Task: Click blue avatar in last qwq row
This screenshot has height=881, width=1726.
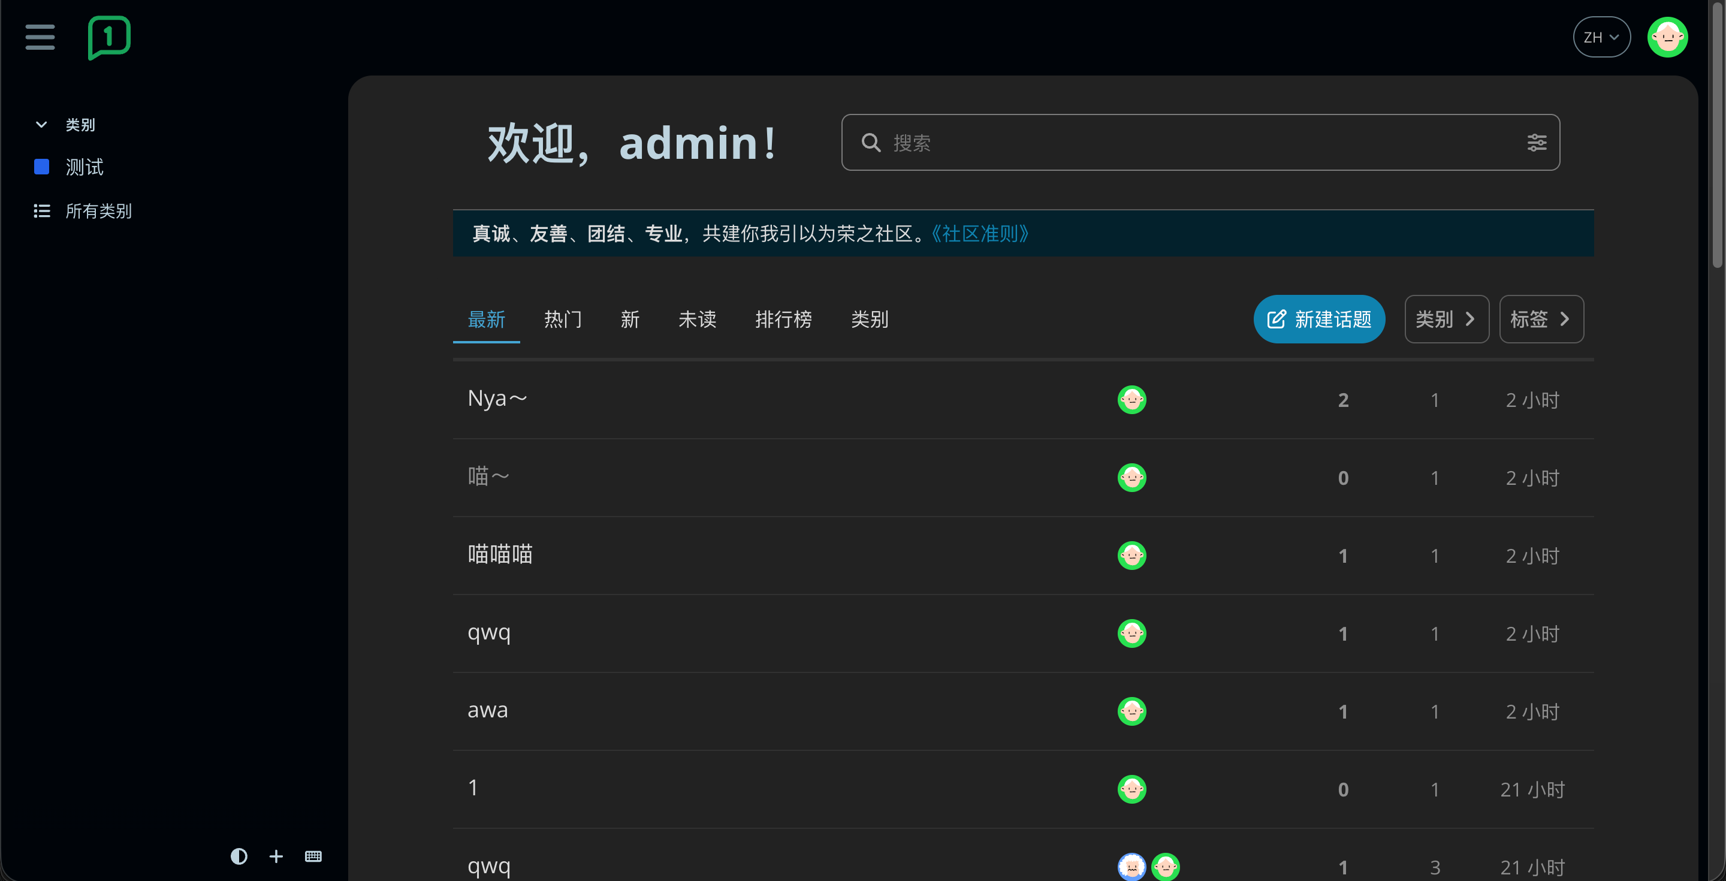Action: (1131, 866)
